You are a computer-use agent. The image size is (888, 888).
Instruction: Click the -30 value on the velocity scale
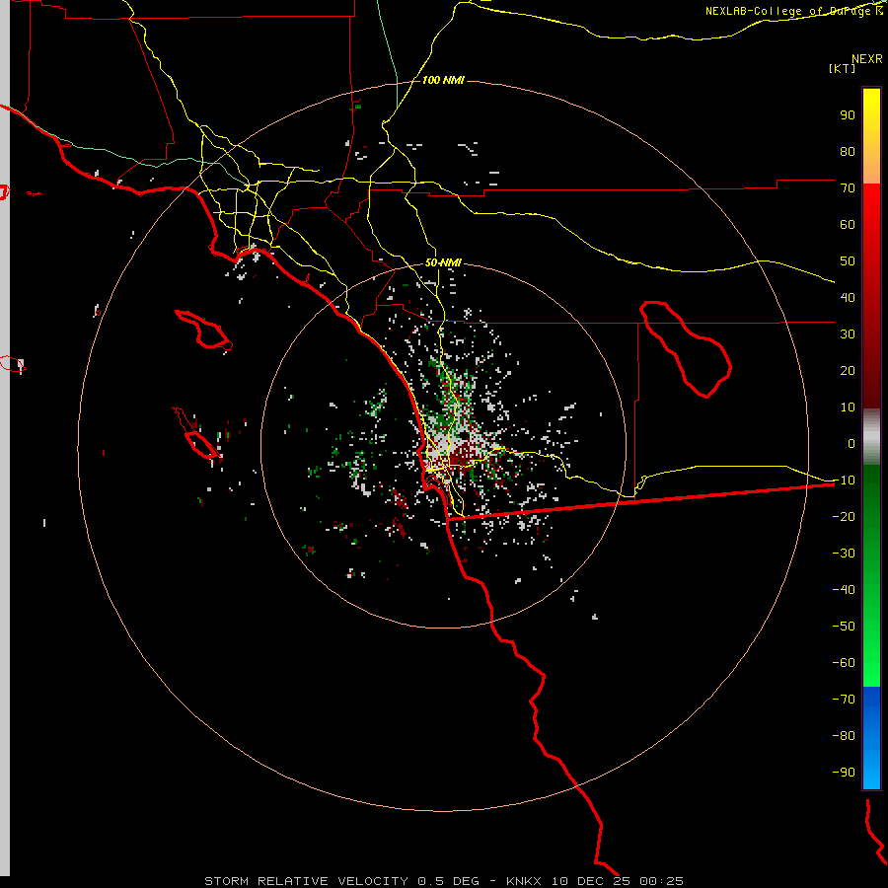pyautogui.click(x=844, y=554)
